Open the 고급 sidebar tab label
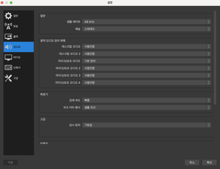The height and width of the screenshot is (169, 220). click(x=16, y=78)
